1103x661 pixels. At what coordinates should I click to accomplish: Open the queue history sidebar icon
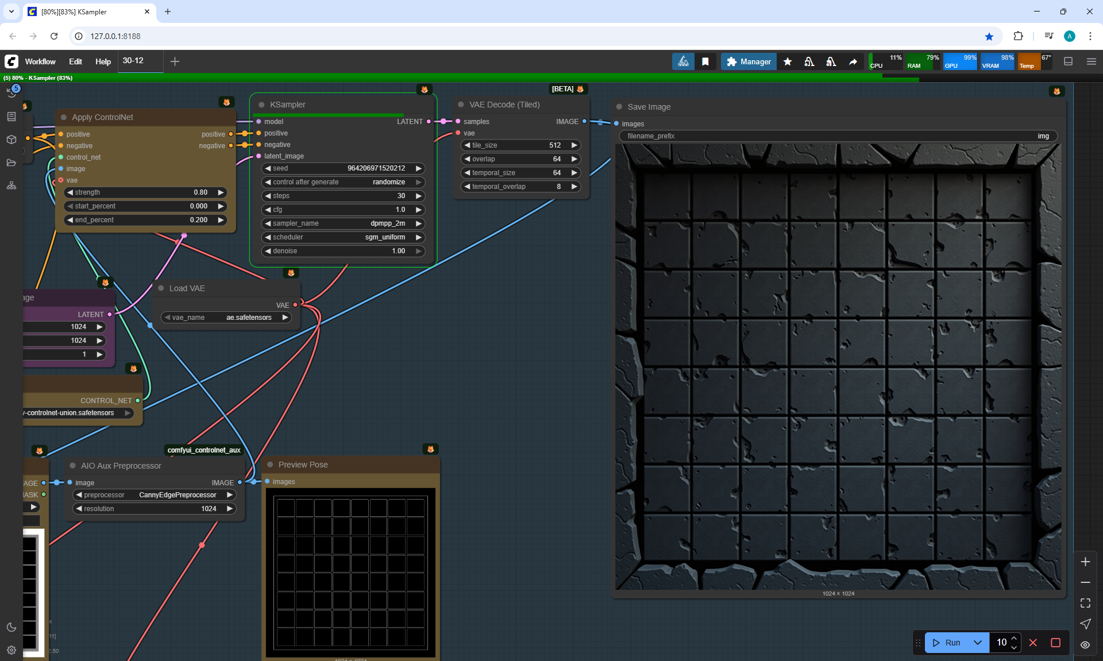11,93
